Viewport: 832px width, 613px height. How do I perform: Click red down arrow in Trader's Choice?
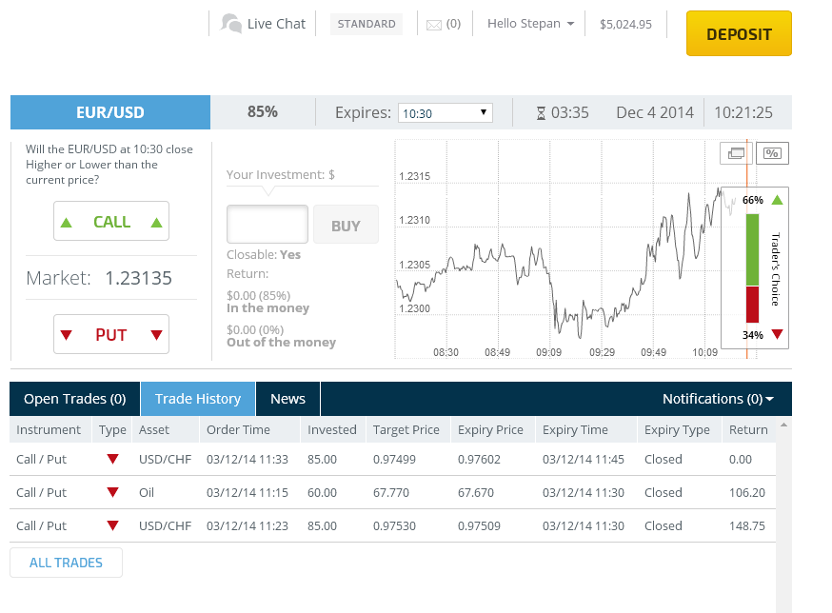point(778,334)
